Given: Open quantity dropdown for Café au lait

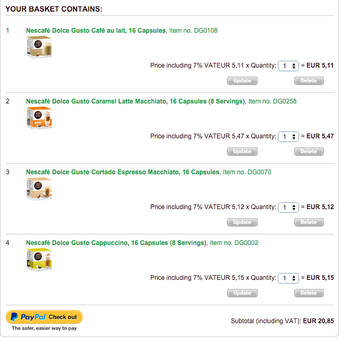Looking at the screenshot, I should (x=289, y=65).
